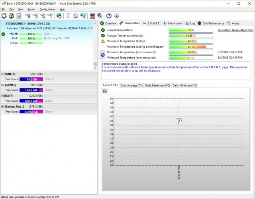Click the blue sync arrows toolbar icon
The width and height of the screenshot is (255, 199).
(76, 16)
